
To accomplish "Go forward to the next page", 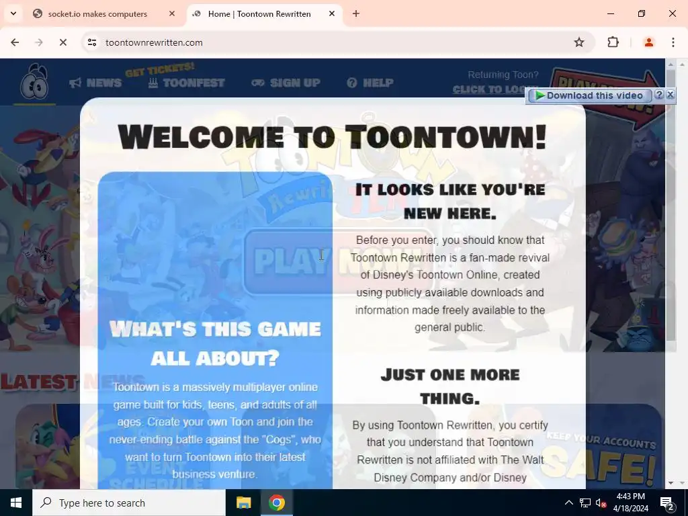I will (38, 42).
